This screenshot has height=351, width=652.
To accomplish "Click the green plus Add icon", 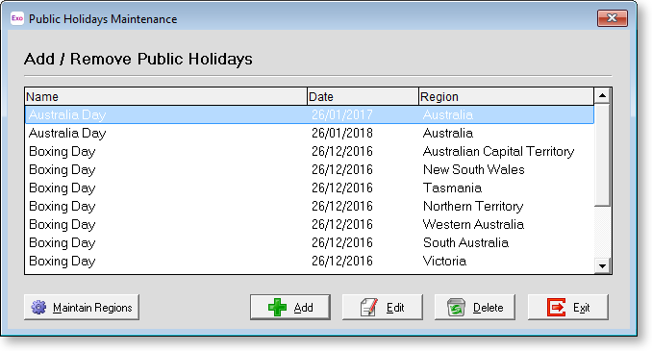I will pos(277,308).
